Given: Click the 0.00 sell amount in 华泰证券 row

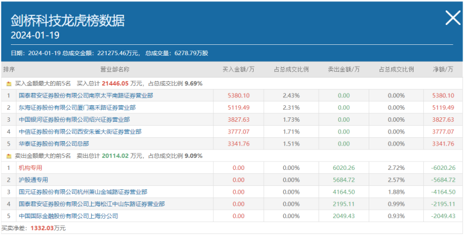Looking at the screenshot, I should click(344, 144).
